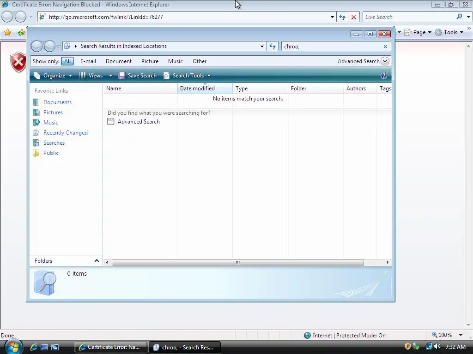Sort by Date modified column header

[x=205, y=88]
